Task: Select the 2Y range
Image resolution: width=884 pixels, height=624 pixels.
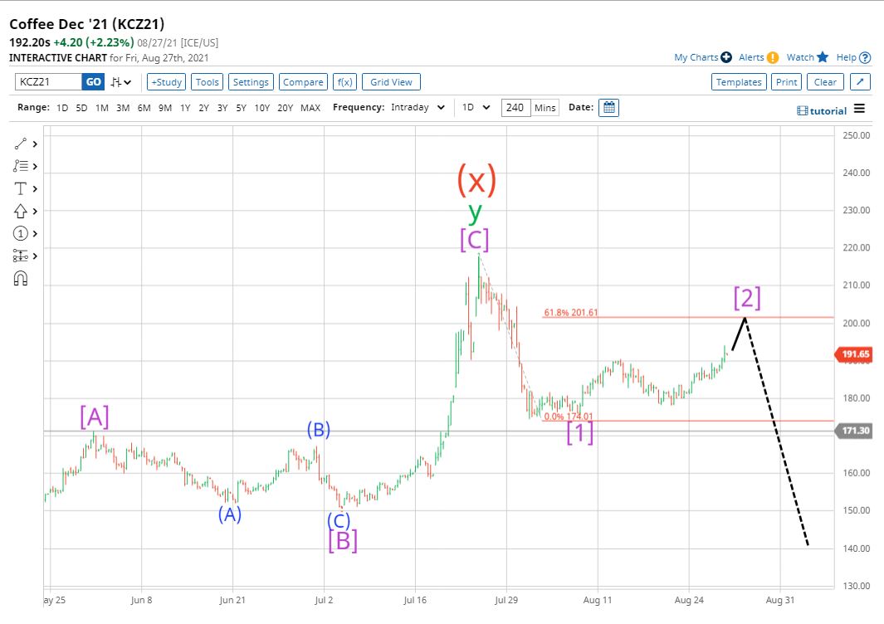Action: 203,108
